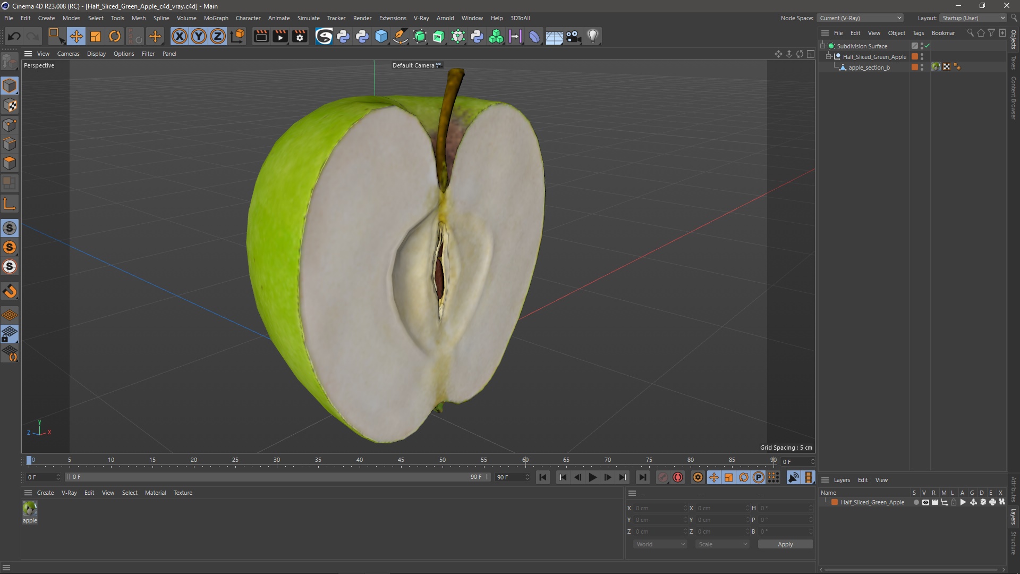
Task: Click the Undo arrow icon
Action: 14,36
